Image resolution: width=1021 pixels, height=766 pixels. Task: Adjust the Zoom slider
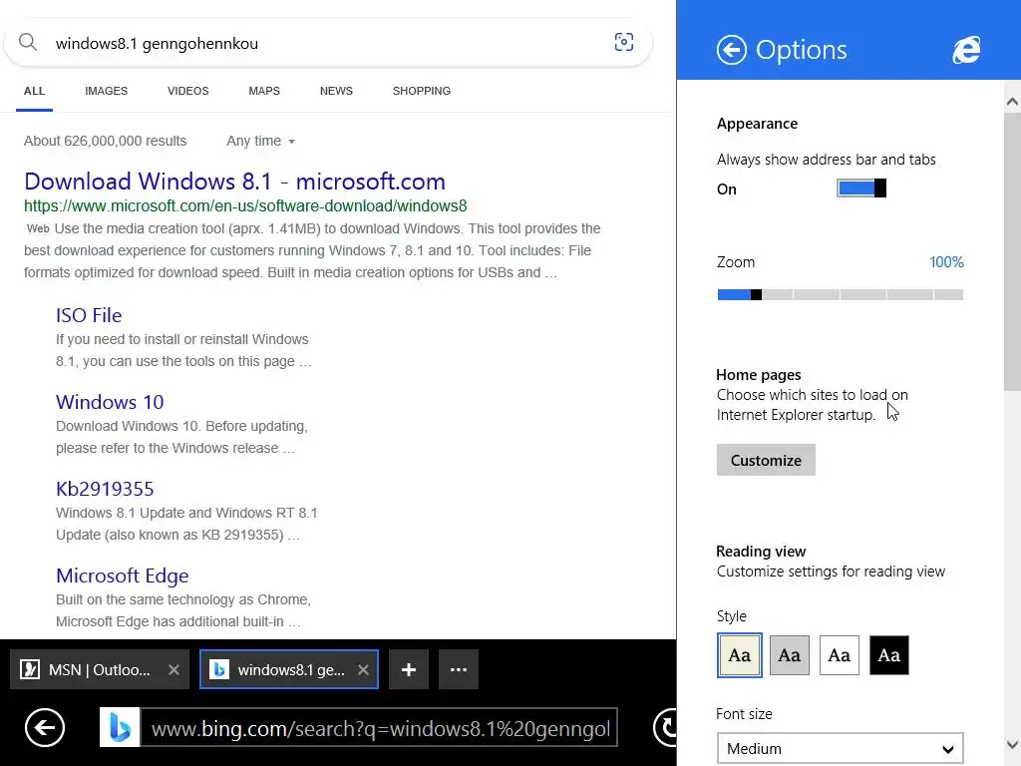tap(840, 294)
